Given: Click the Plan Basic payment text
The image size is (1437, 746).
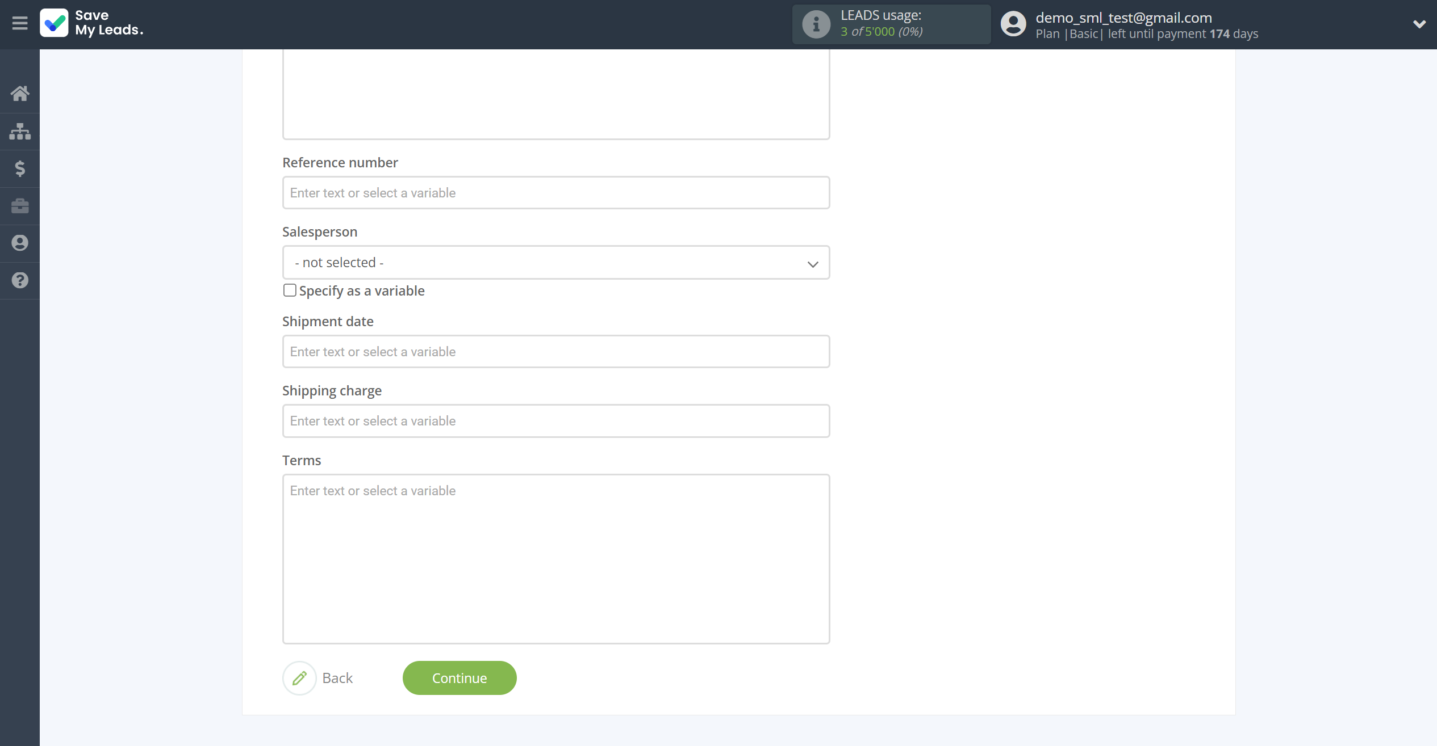Looking at the screenshot, I should coord(1147,34).
